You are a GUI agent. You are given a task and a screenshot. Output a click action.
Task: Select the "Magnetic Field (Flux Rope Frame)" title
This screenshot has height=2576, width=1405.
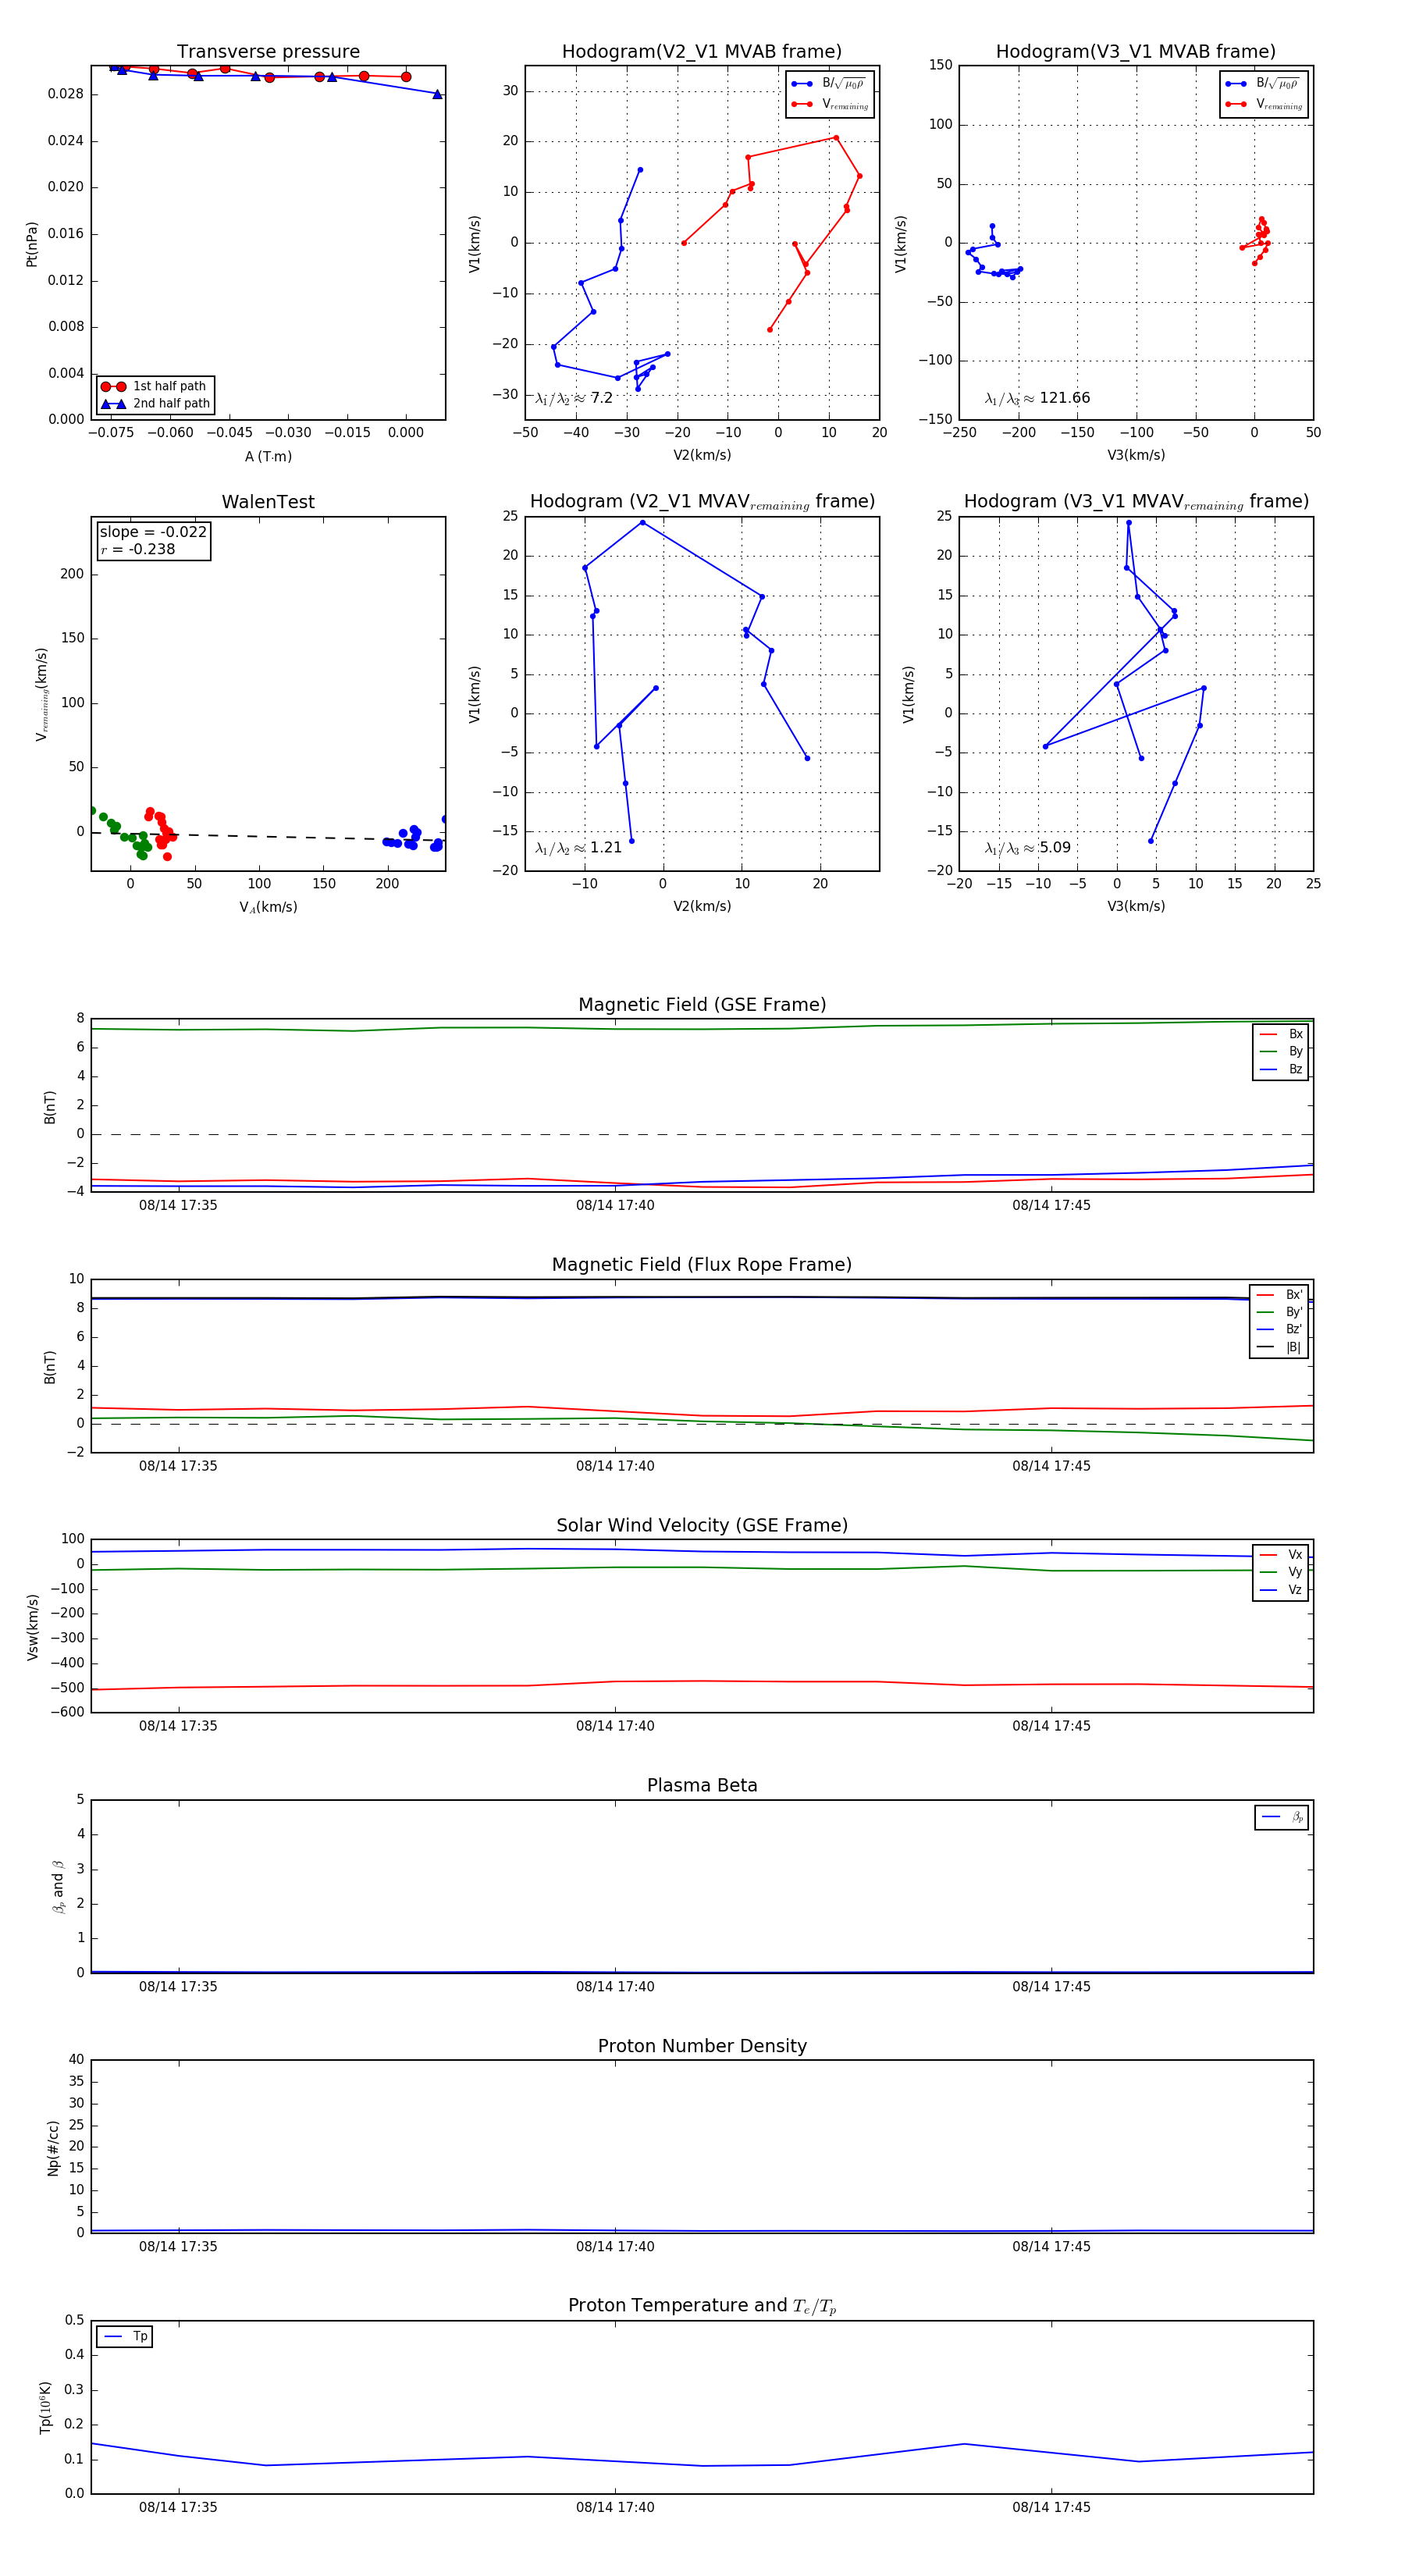(x=702, y=1265)
